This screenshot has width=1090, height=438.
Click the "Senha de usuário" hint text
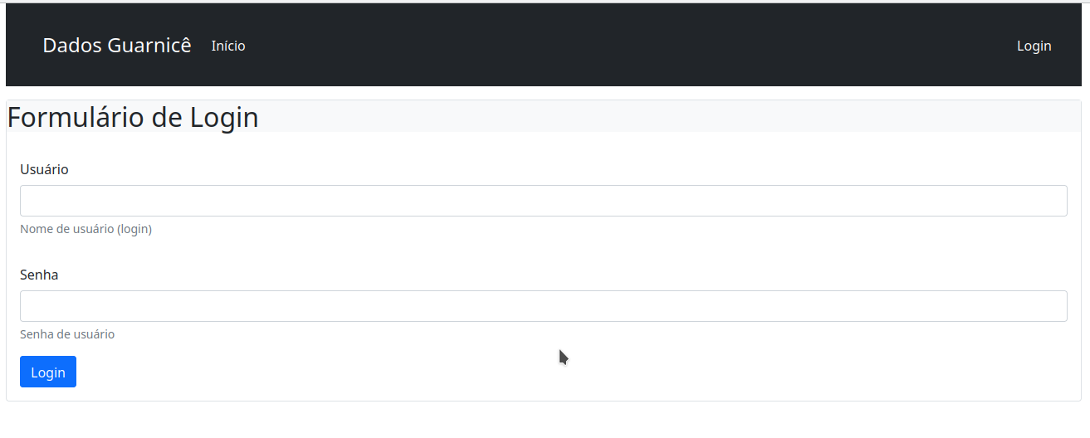67,334
